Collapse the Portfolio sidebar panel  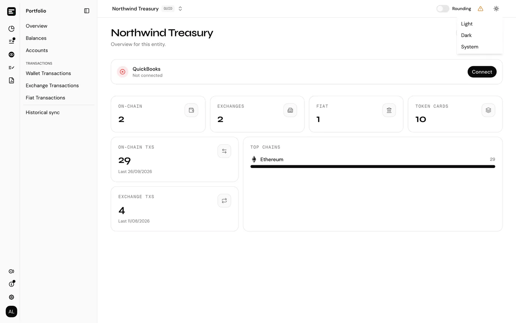pos(87,11)
